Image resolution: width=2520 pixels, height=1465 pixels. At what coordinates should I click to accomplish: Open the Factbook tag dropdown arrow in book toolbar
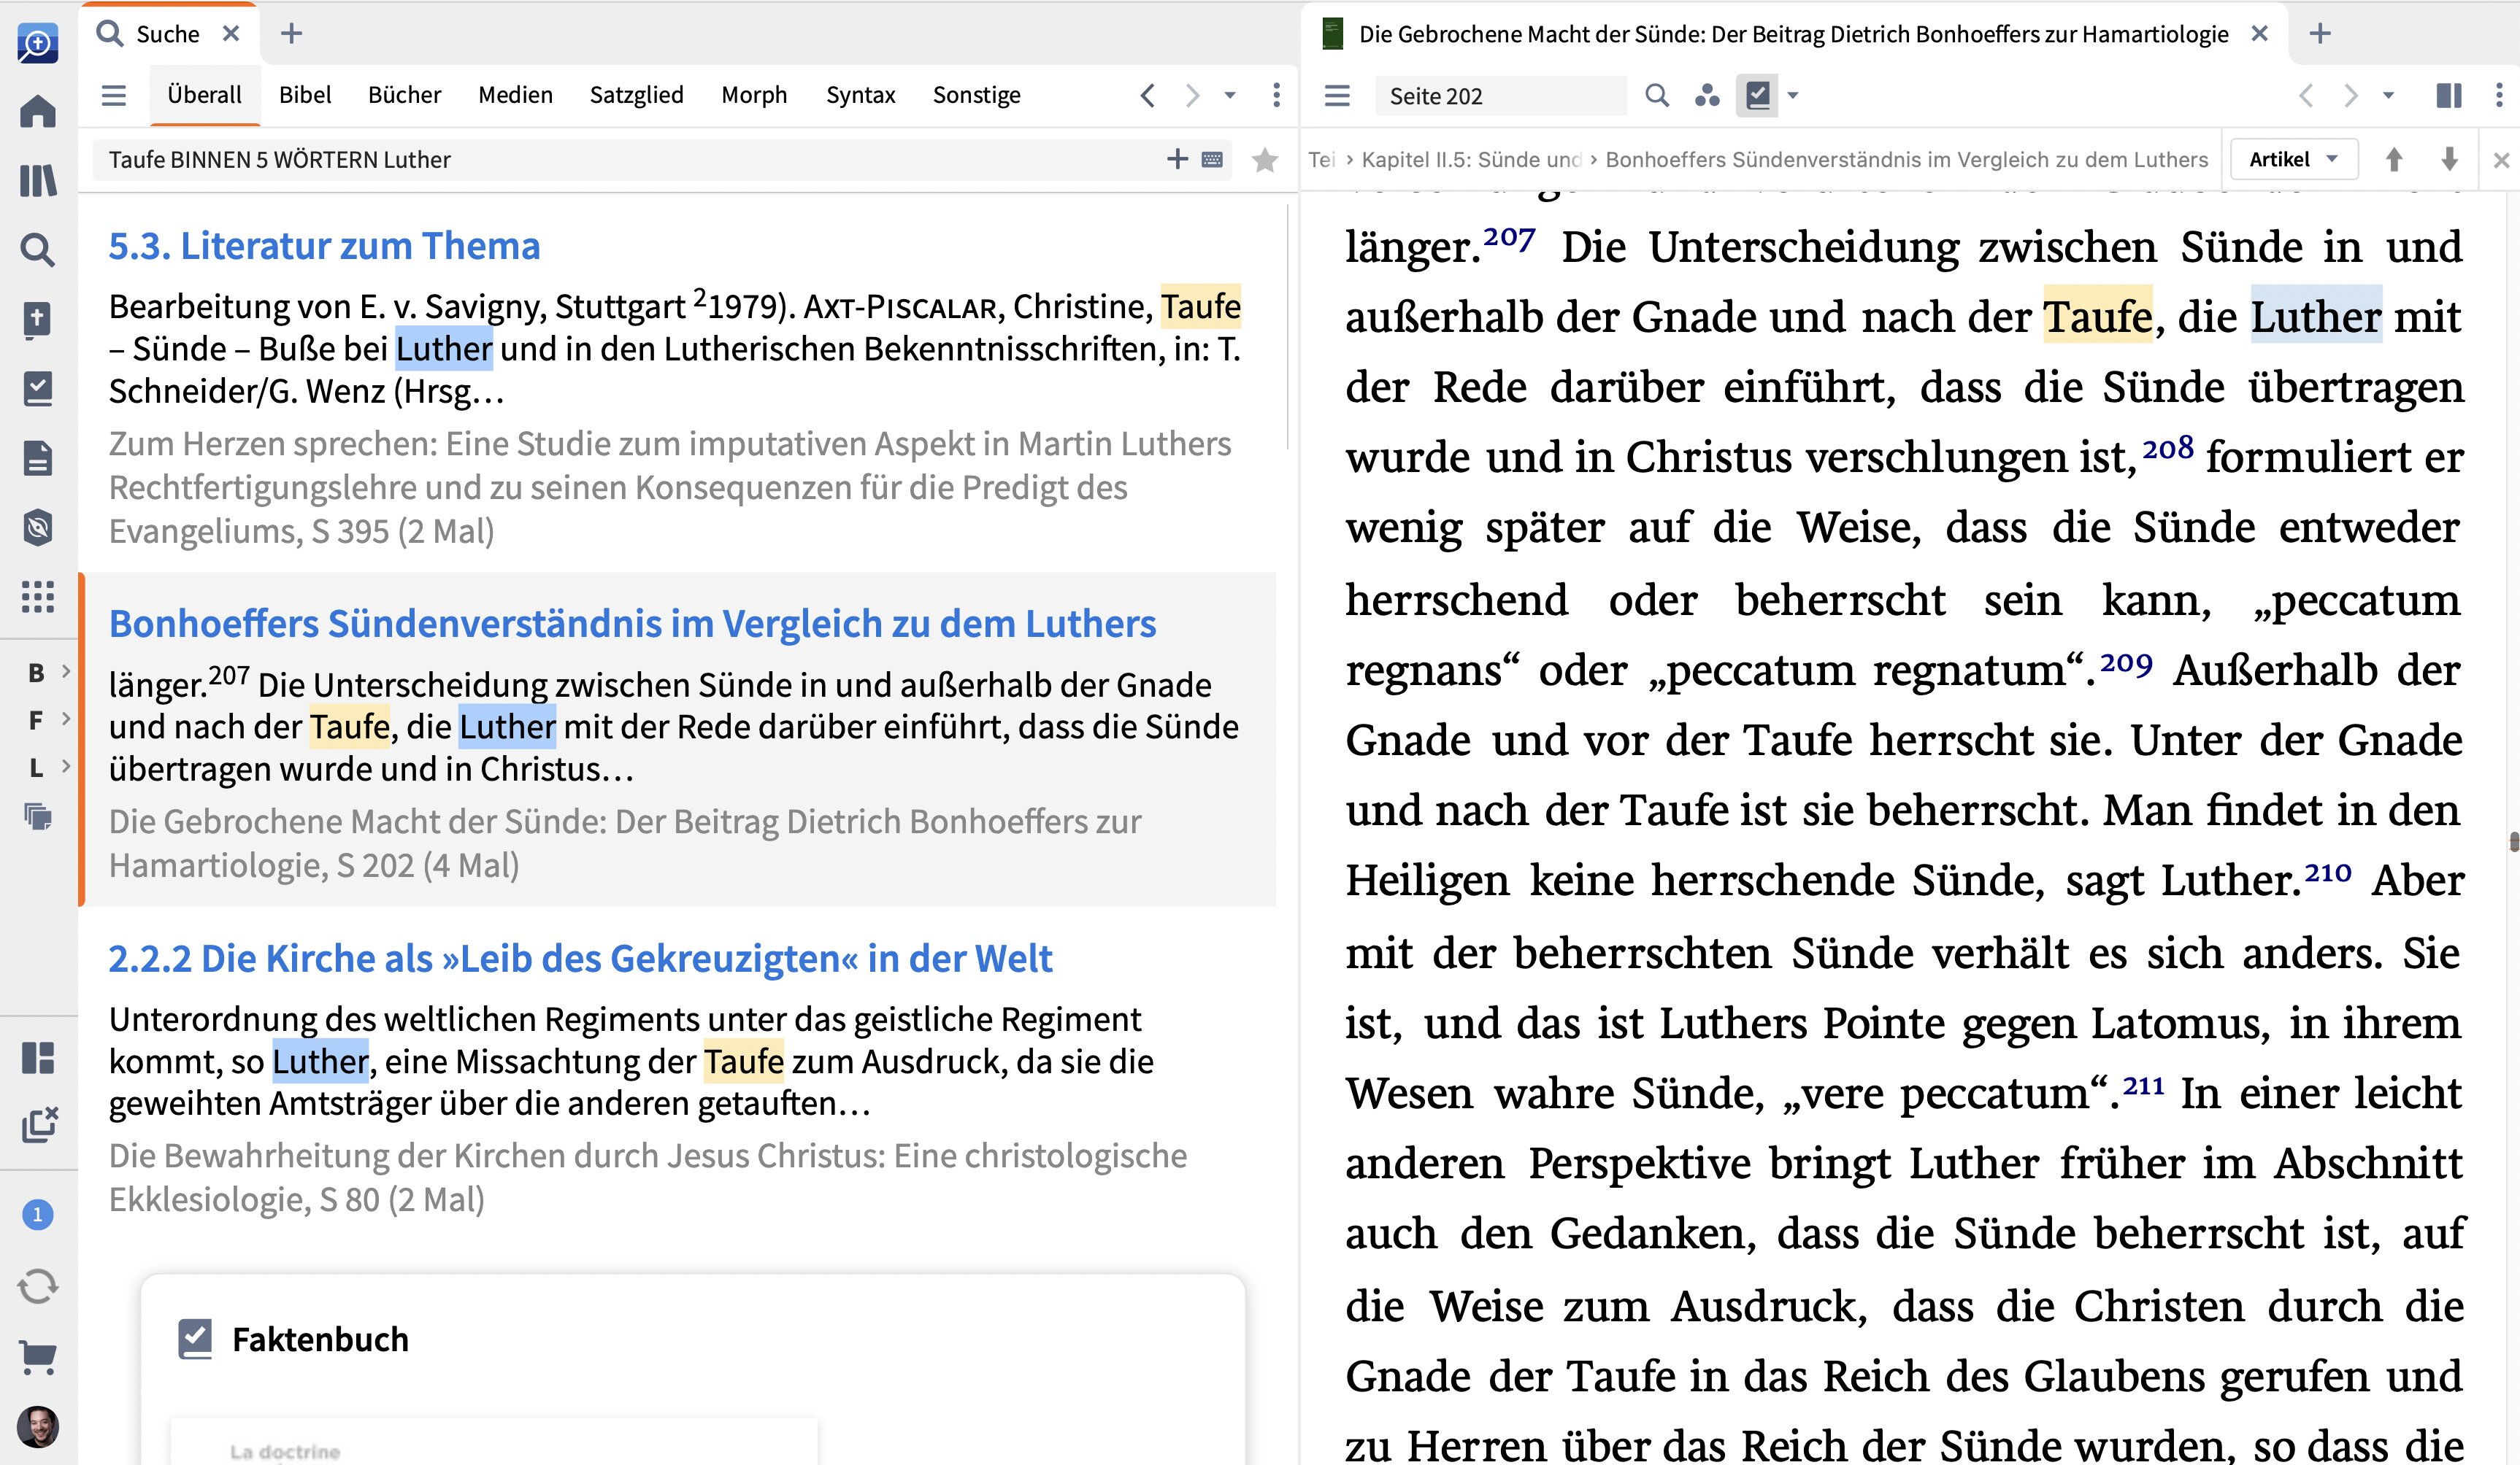pyautogui.click(x=1793, y=96)
